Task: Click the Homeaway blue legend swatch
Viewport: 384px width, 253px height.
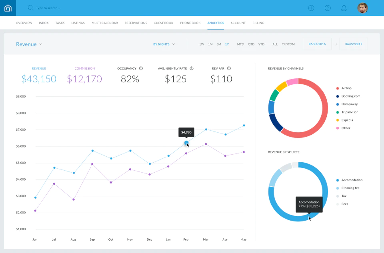Action: [338, 104]
